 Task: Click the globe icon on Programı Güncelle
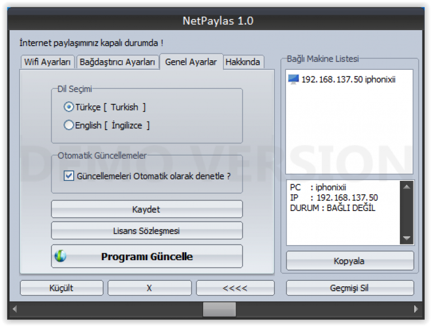tap(60, 256)
